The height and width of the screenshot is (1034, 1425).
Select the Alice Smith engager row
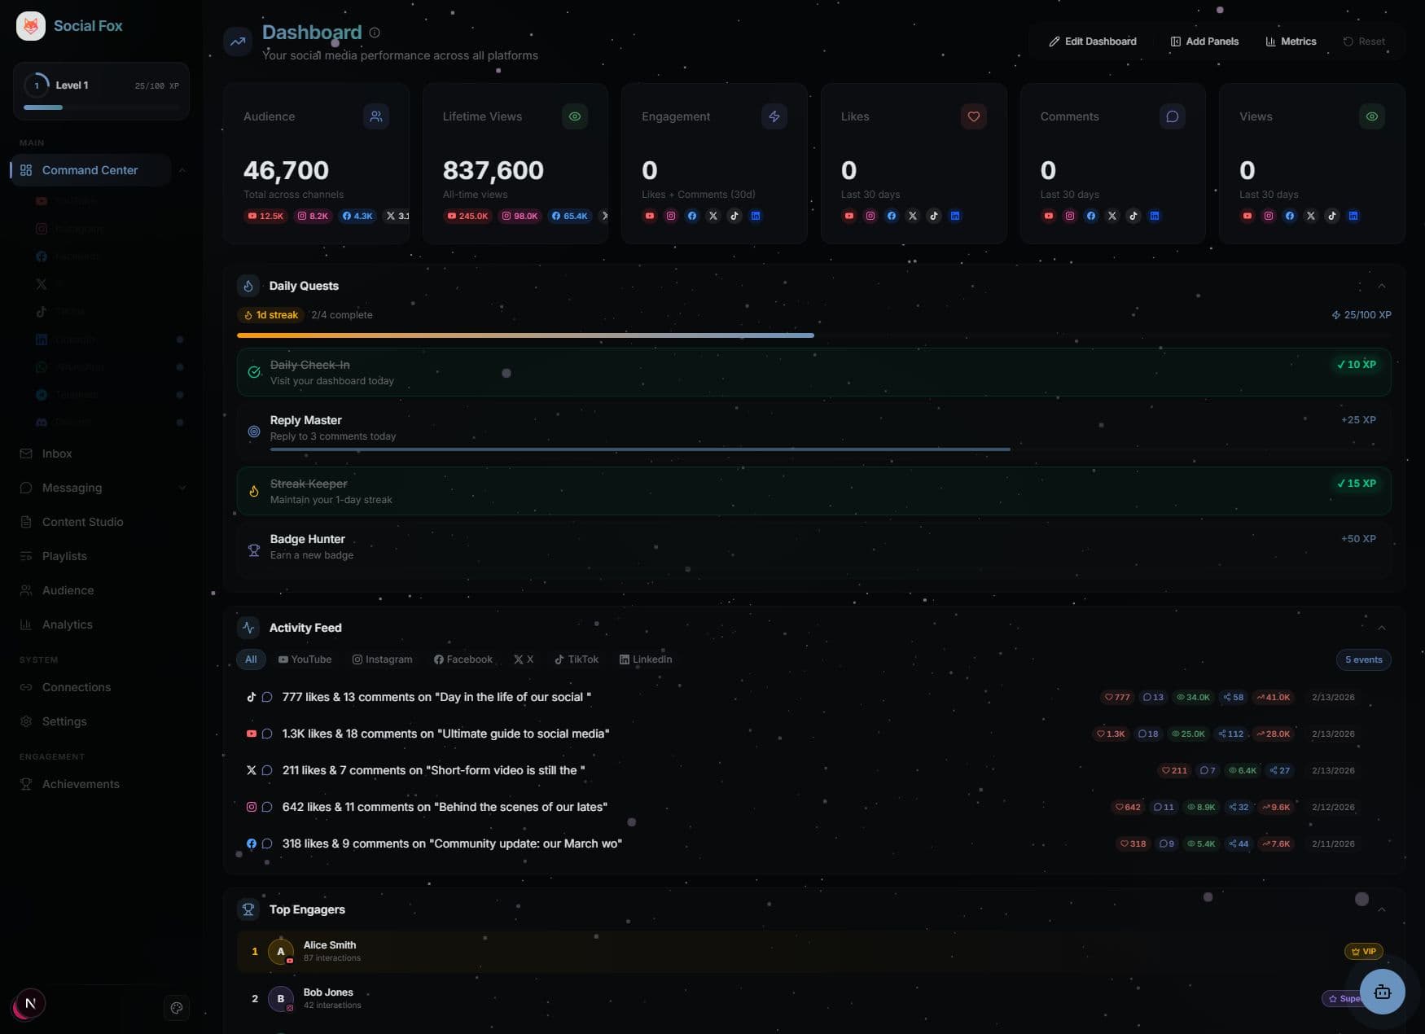813,951
